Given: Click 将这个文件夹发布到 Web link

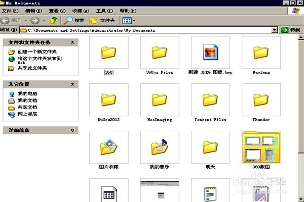Looking at the screenshot, I should pyautogui.click(x=40, y=60).
